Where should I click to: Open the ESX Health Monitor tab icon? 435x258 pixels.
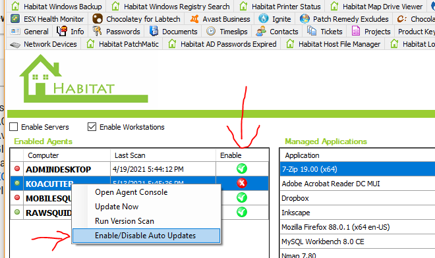click(15, 19)
